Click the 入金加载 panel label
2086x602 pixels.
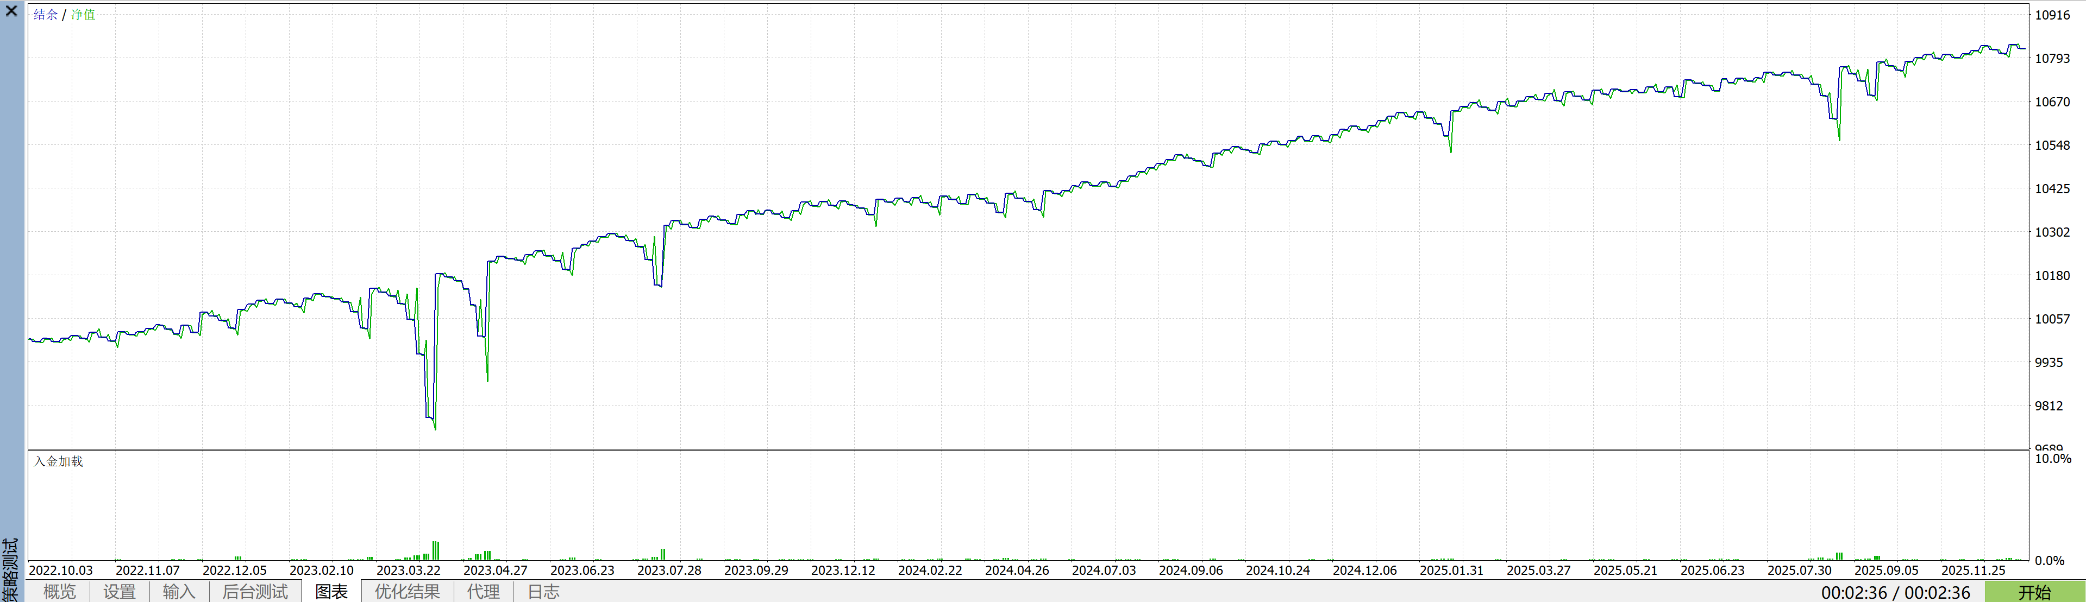click(x=58, y=461)
